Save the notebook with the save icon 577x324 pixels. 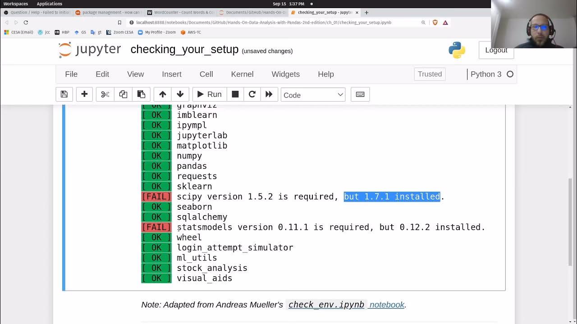(64, 94)
